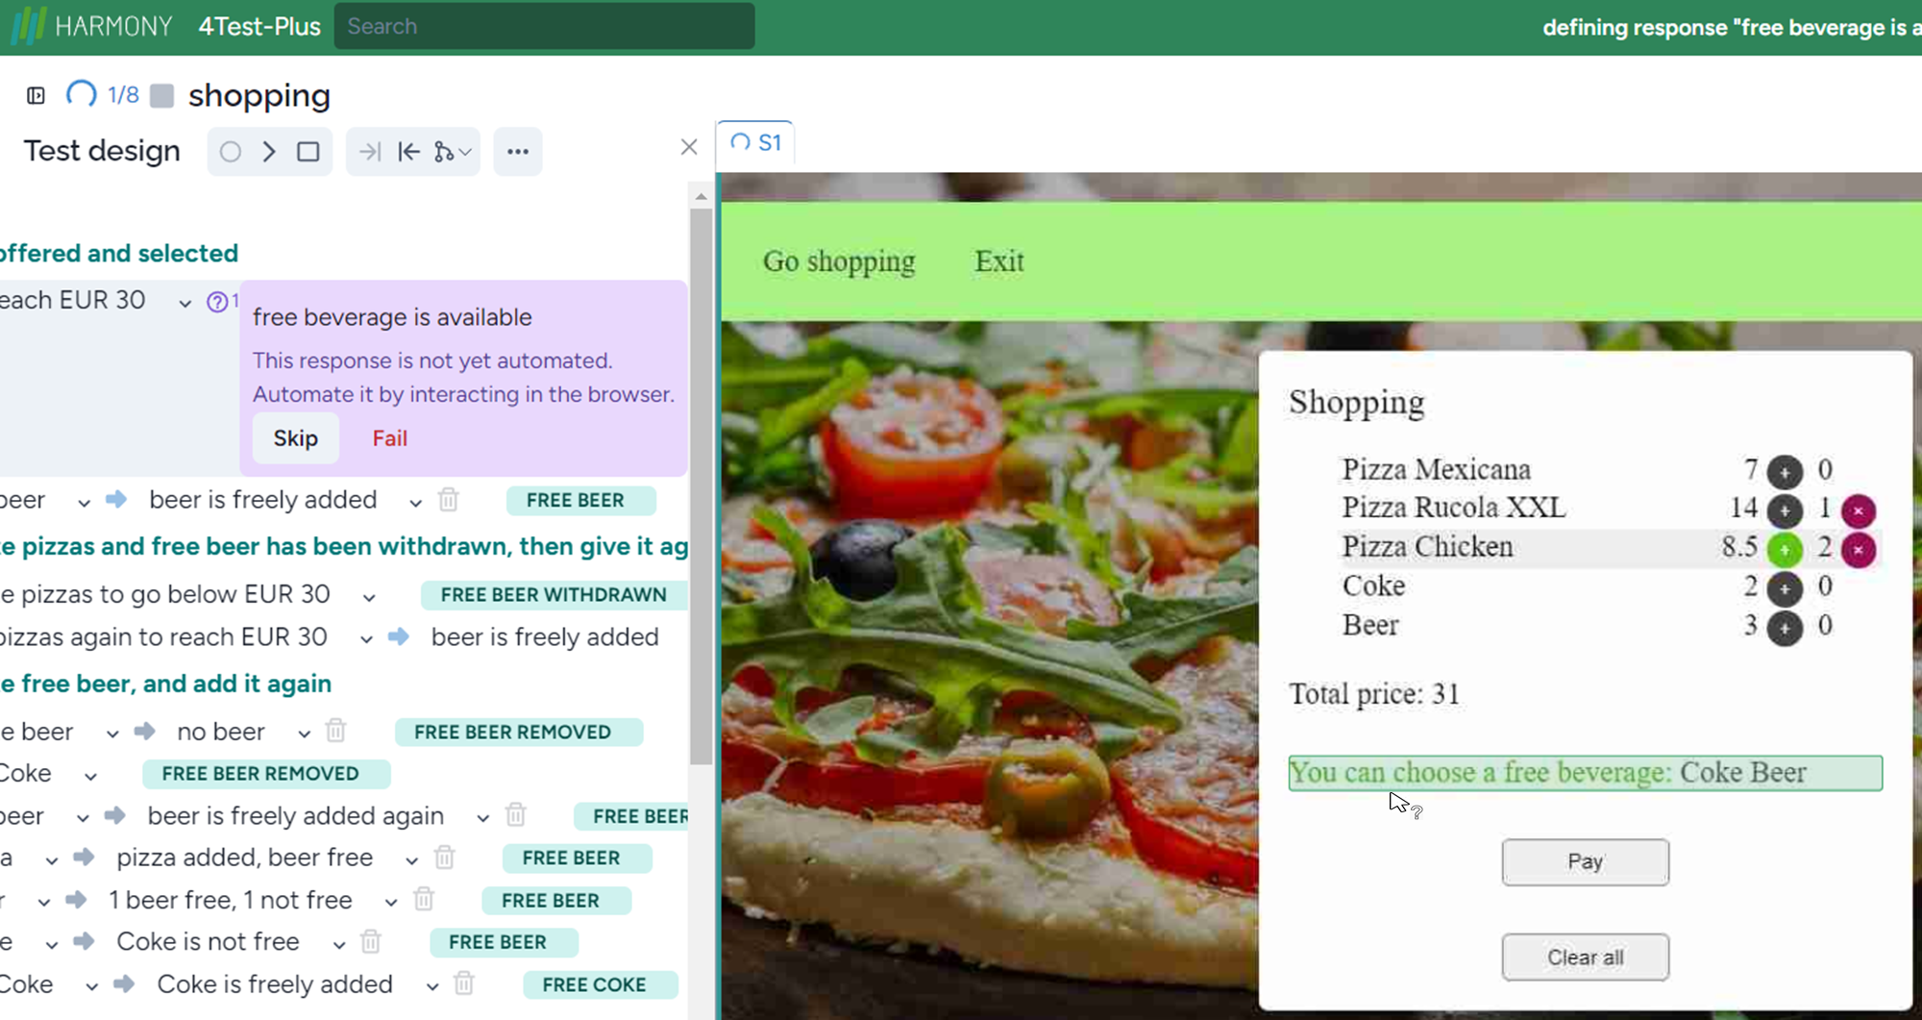Image resolution: width=1922 pixels, height=1020 pixels.
Task: Click the Search input field
Action: pos(544,26)
